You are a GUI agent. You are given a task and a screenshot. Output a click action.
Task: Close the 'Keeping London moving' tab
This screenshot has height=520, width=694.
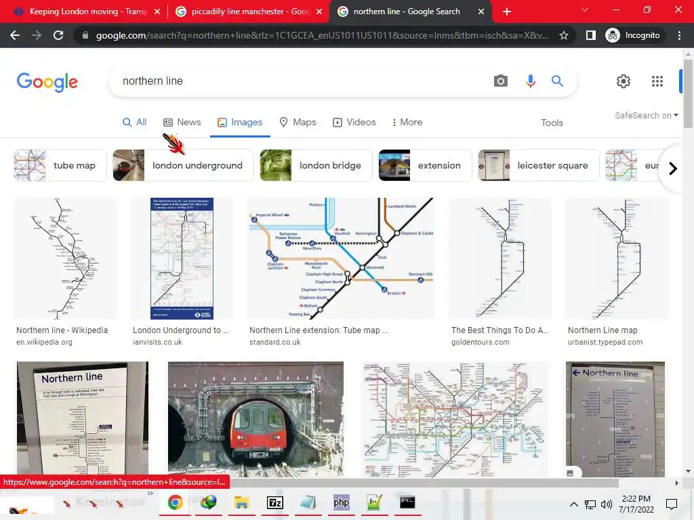[x=157, y=12]
